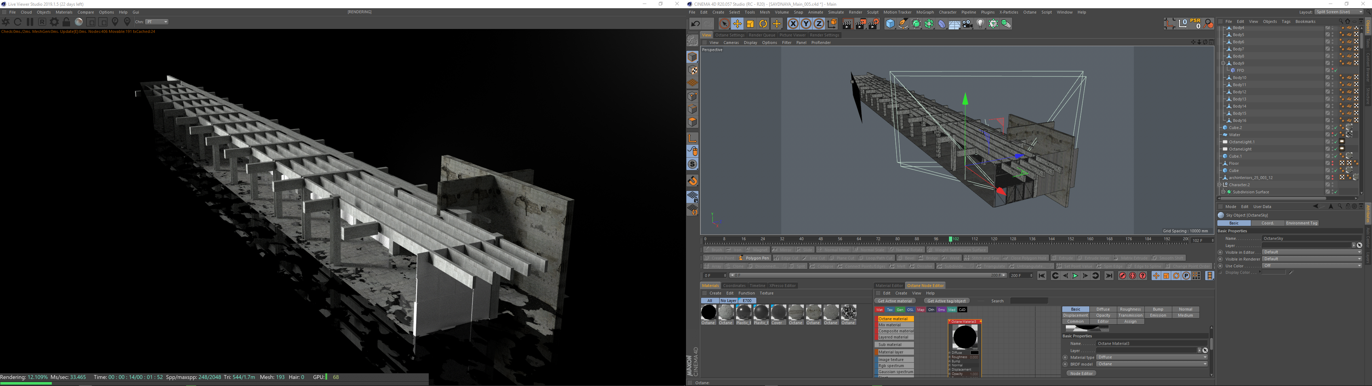
Task: Open Edit Render Settings clapperboard icon
Action: point(874,24)
